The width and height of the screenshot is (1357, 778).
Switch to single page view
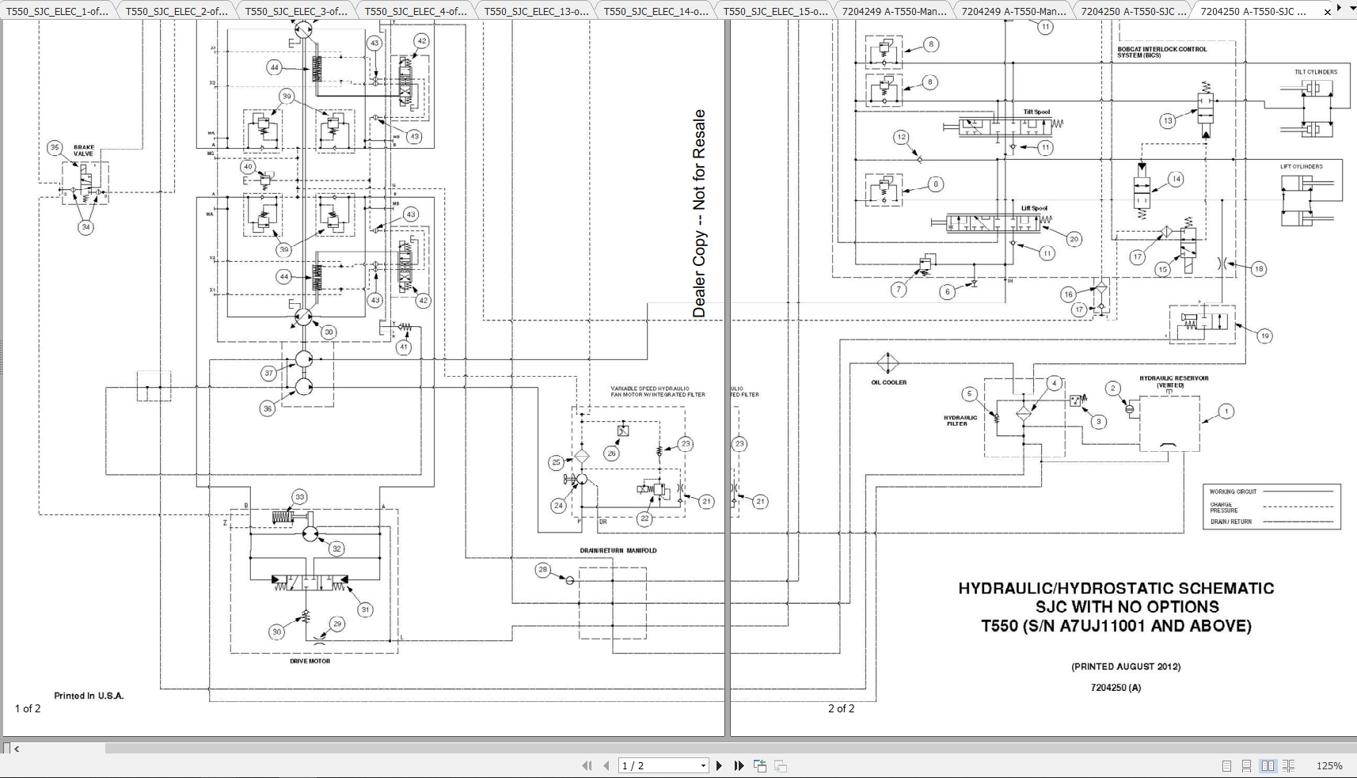click(1226, 765)
